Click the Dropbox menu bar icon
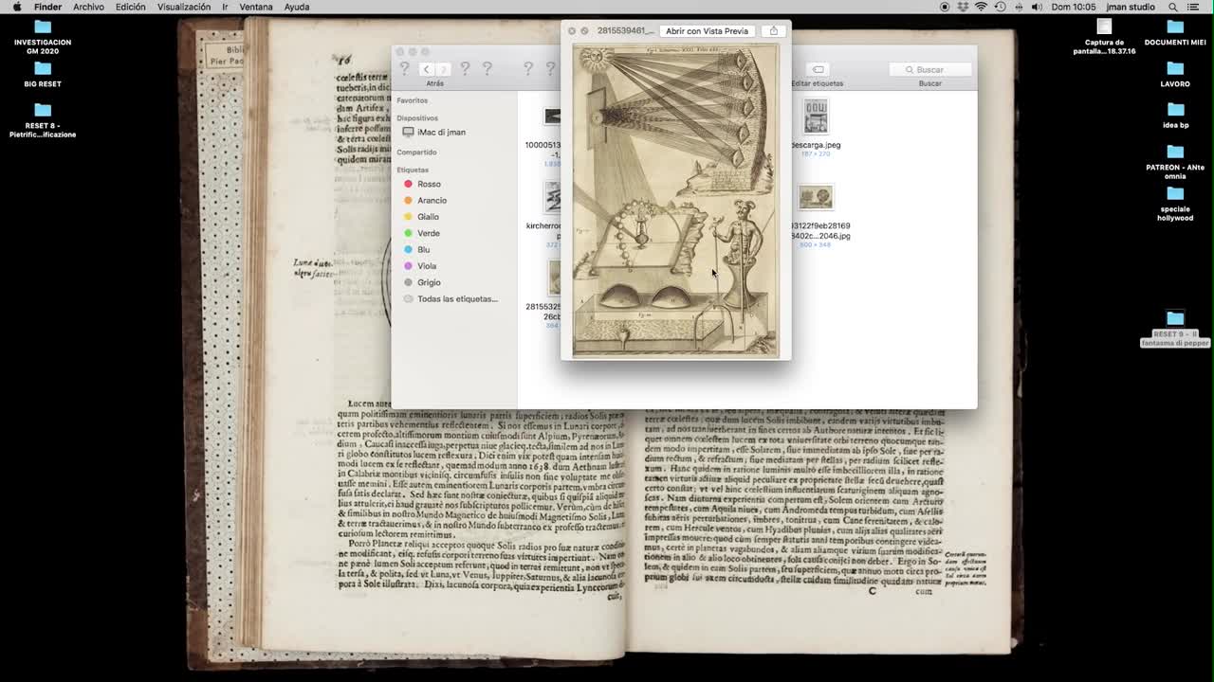 click(x=962, y=7)
